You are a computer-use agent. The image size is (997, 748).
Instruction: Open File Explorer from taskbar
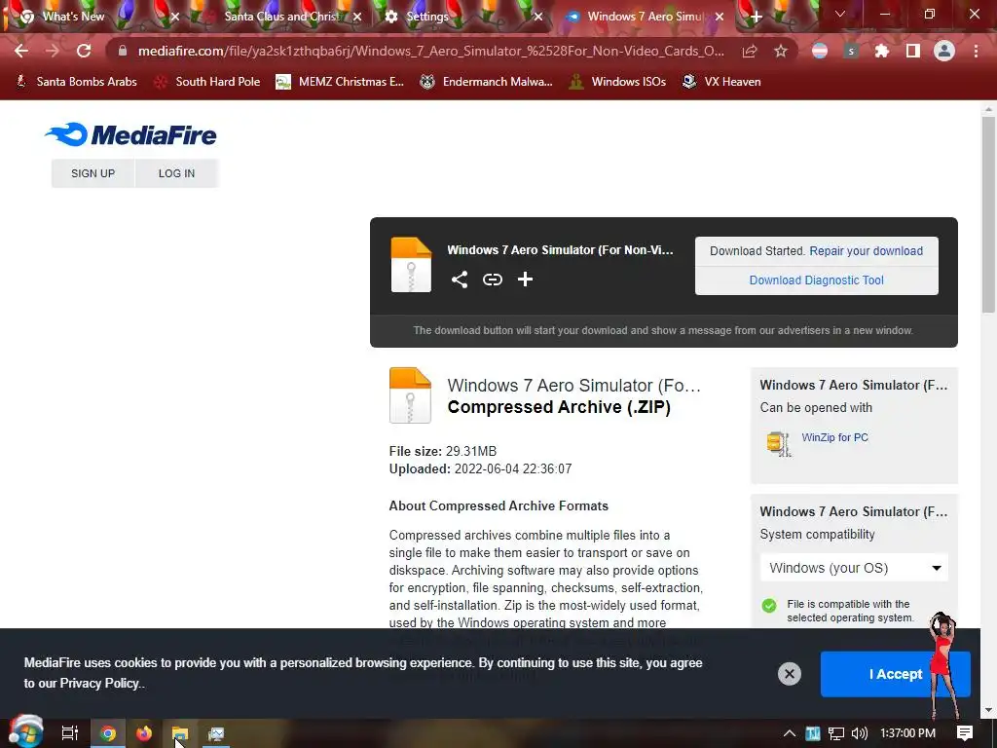tap(180, 733)
